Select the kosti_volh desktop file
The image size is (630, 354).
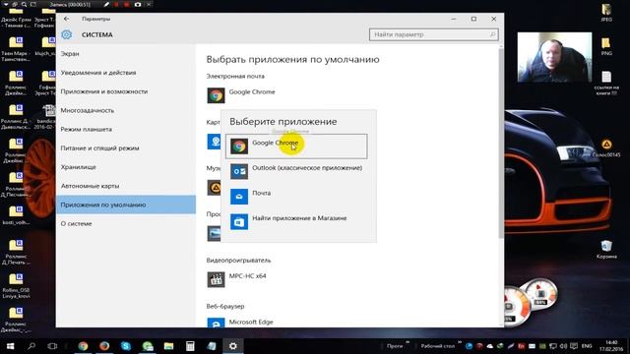pos(16,215)
